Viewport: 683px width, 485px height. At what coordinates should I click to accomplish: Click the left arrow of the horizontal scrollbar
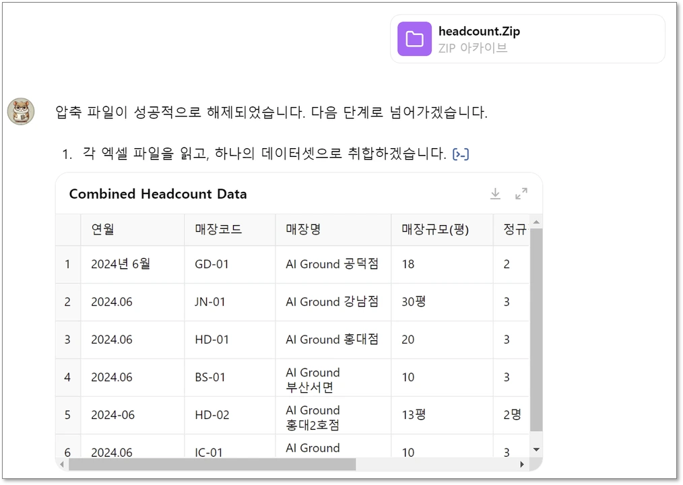pyautogui.click(x=61, y=464)
